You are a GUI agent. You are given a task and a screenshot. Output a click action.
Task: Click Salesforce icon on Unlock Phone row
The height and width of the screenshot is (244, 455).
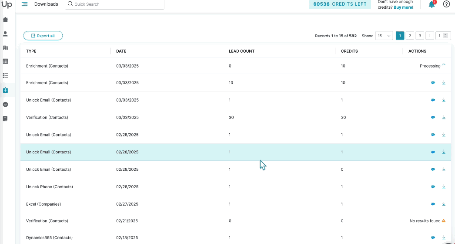[433, 187]
